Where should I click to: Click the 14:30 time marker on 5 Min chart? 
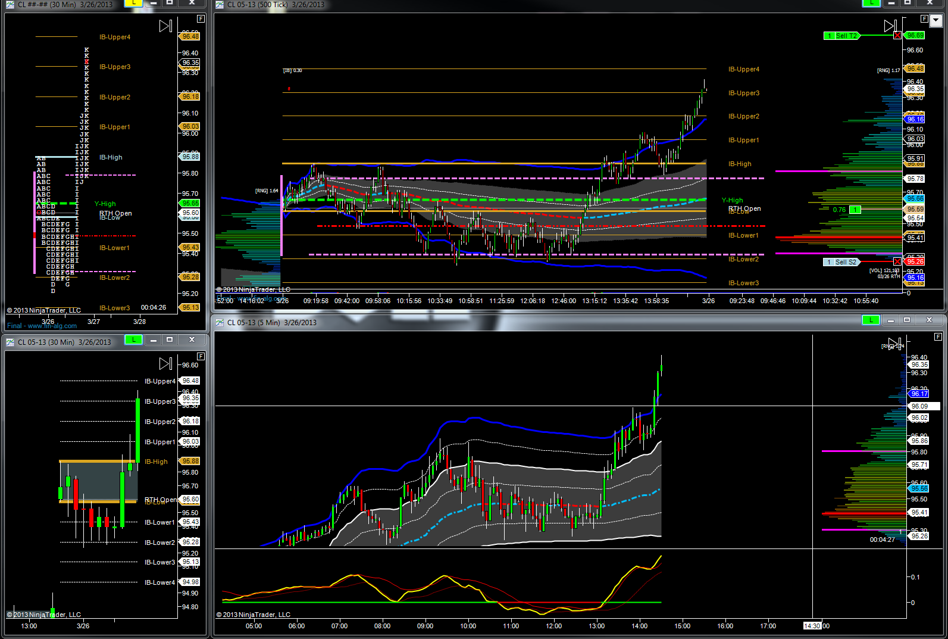coord(812,626)
